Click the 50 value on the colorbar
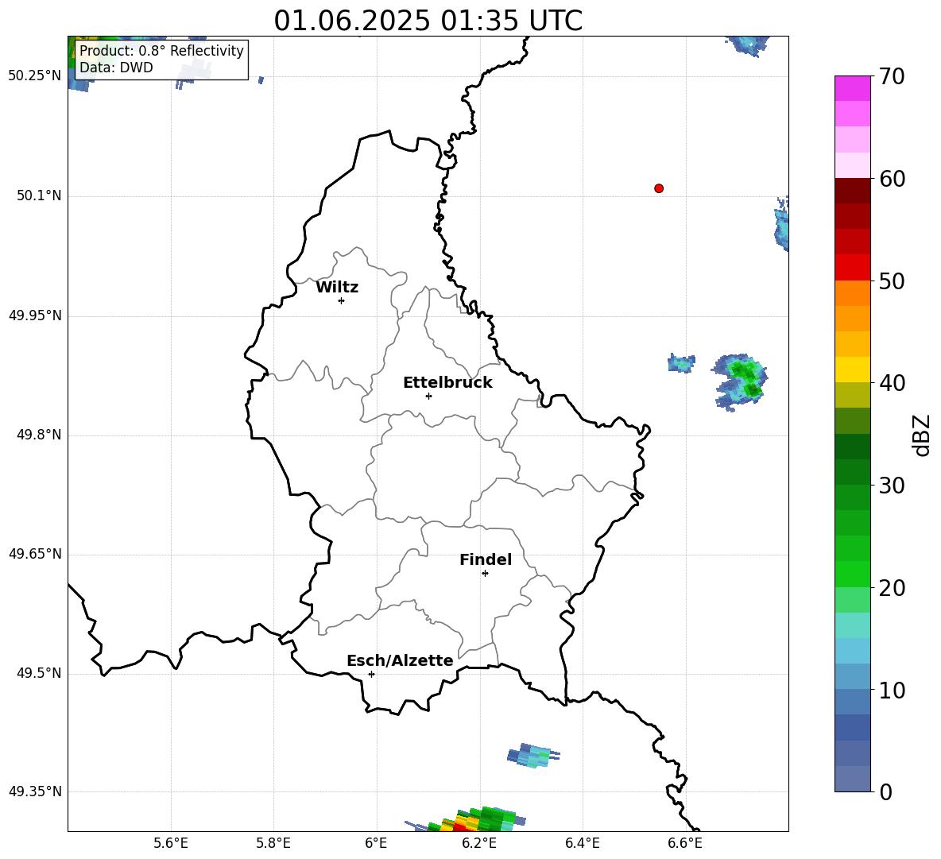941x859 pixels. pos(892,281)
